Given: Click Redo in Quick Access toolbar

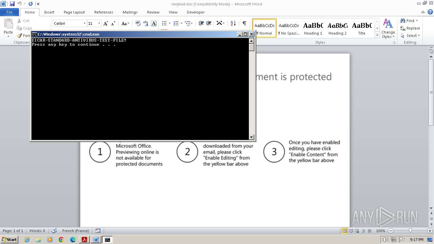Looking at the screenshot, I should coord(31,4).
